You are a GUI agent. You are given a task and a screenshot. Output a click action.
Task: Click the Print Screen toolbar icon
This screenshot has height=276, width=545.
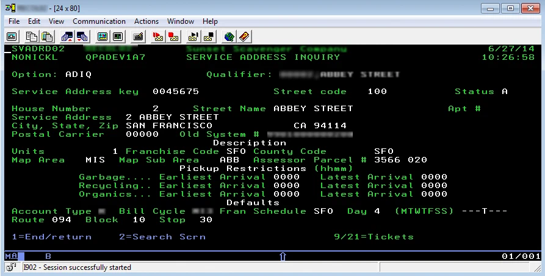pos(12,37)
